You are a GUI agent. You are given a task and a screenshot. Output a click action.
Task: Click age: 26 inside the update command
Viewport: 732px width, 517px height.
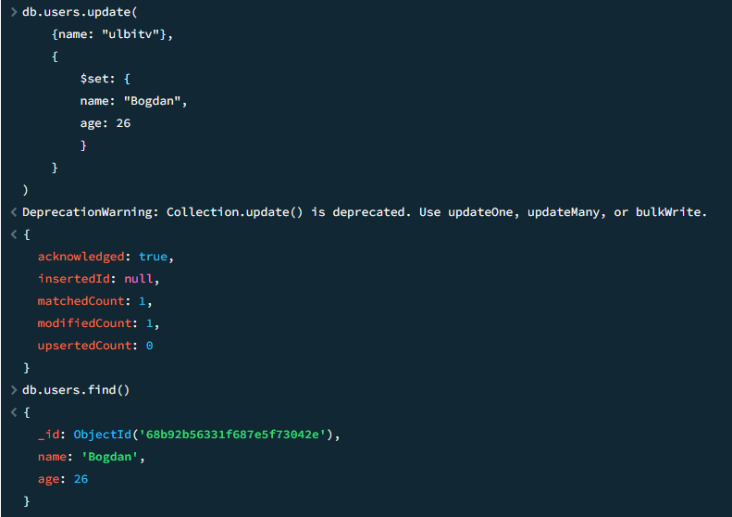tap(105, 123)
